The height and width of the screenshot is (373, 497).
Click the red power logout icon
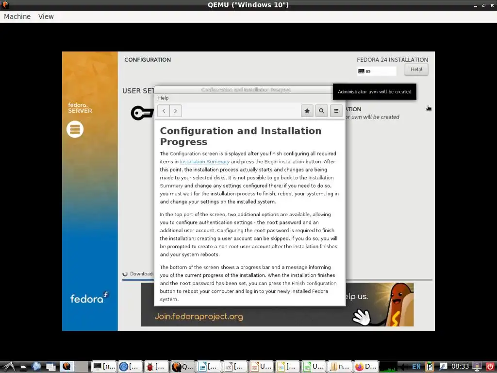point(490,367)
